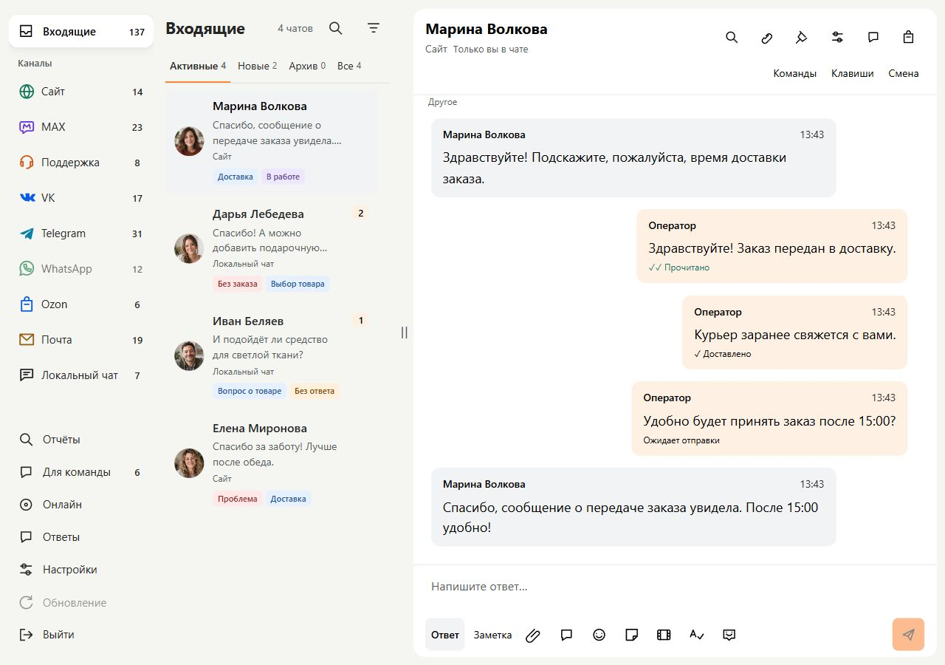Open the Новые tab
The height and width of the screenshot is (665, 945).
pos(258,66)
